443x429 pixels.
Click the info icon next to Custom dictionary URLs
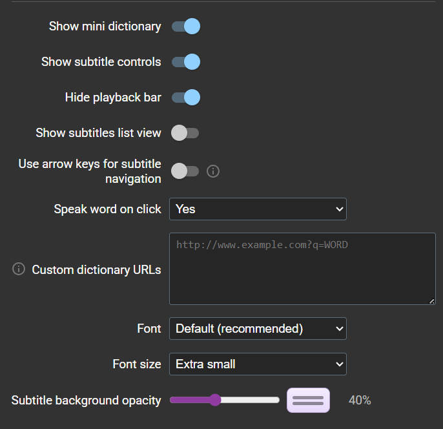tap(19, 269)
